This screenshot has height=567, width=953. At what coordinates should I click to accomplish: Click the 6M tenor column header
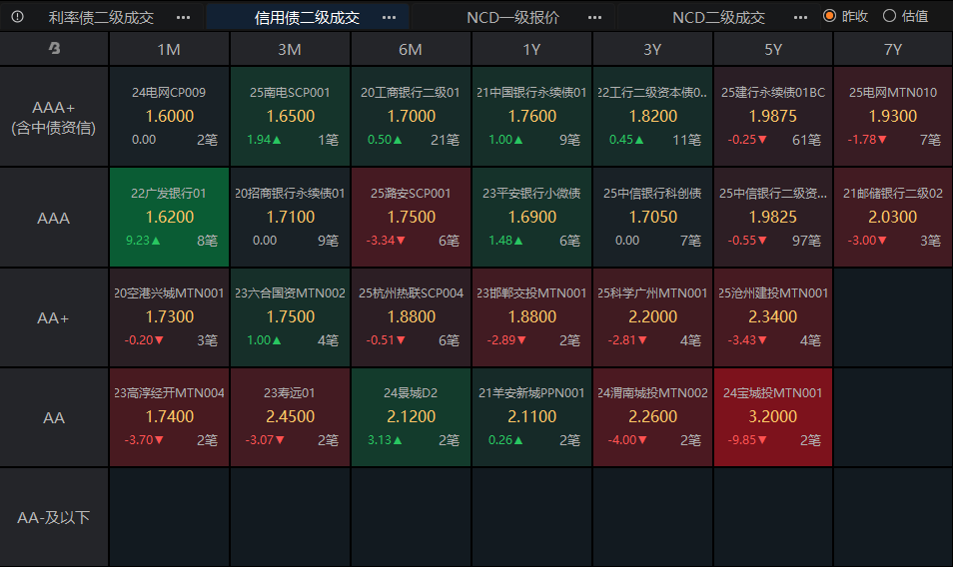point(411,49)
